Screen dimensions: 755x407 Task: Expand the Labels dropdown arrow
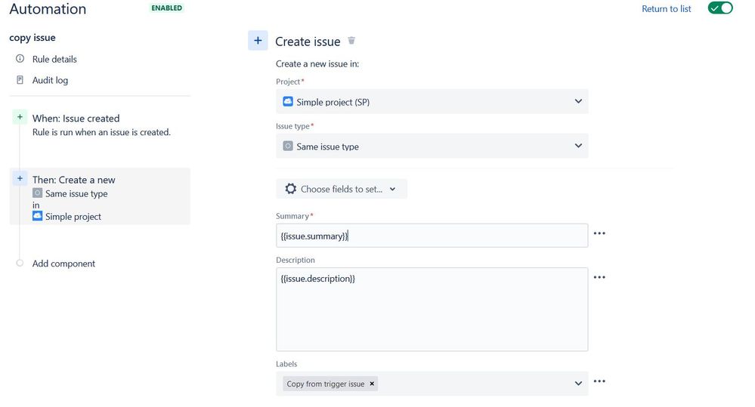tap(579, 384)
